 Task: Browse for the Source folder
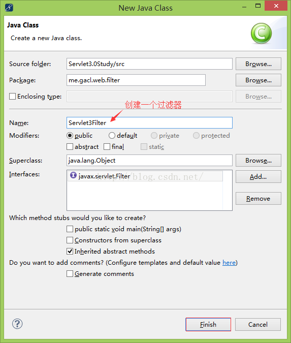pos(258,64)
